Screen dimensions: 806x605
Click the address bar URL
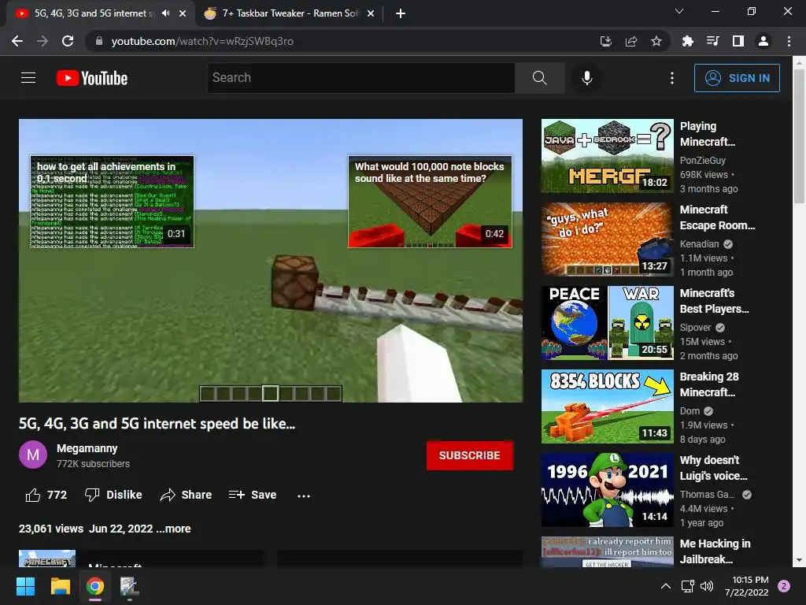pyautogui.click(x=202, y=41)
